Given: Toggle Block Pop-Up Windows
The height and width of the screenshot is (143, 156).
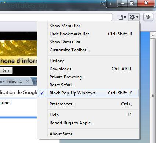Looking at the screenshot, I should [x=88, y=93].
